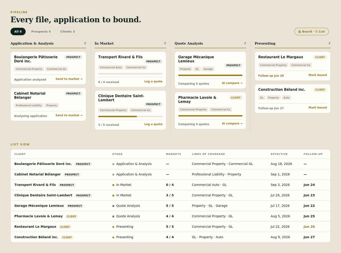The height and width of the screenshot is (253, 341).
Task: Click the 3 / 5 received status text
Action: [109, 125]
